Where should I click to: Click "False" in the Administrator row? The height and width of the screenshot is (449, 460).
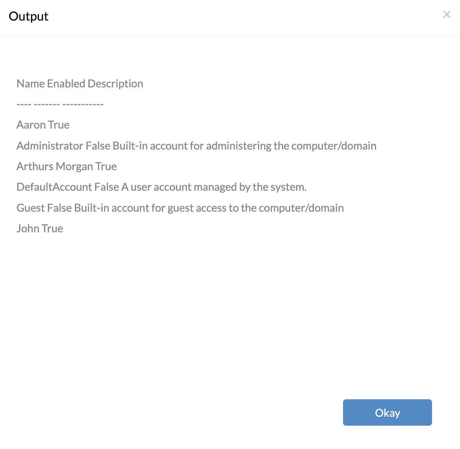(98, 146)
